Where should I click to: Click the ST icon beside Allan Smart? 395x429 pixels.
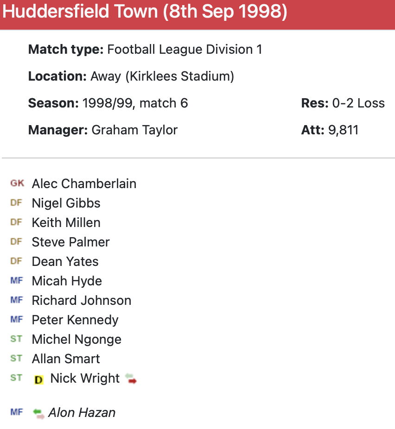[x=16, y=359]
